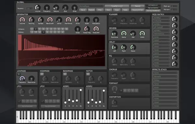The height and width of the screenshot is (124, 195).
Task: Enable the Highpass filter On button
Action: pyautogui.click(x=42, y=74)
